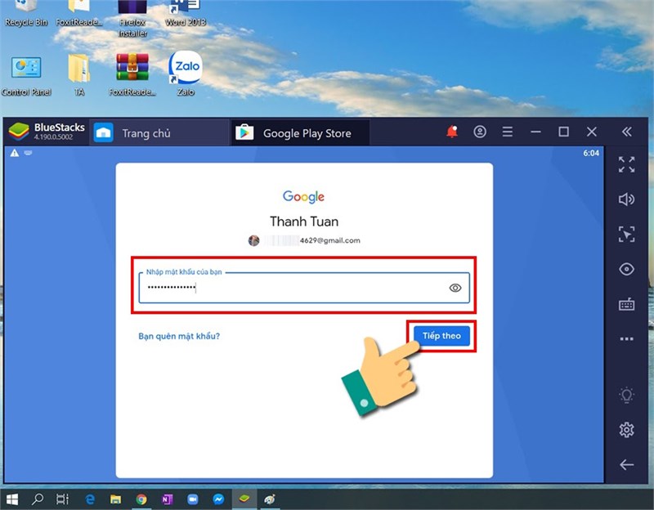Open BlueStacks notification bell

coord(452,132)
